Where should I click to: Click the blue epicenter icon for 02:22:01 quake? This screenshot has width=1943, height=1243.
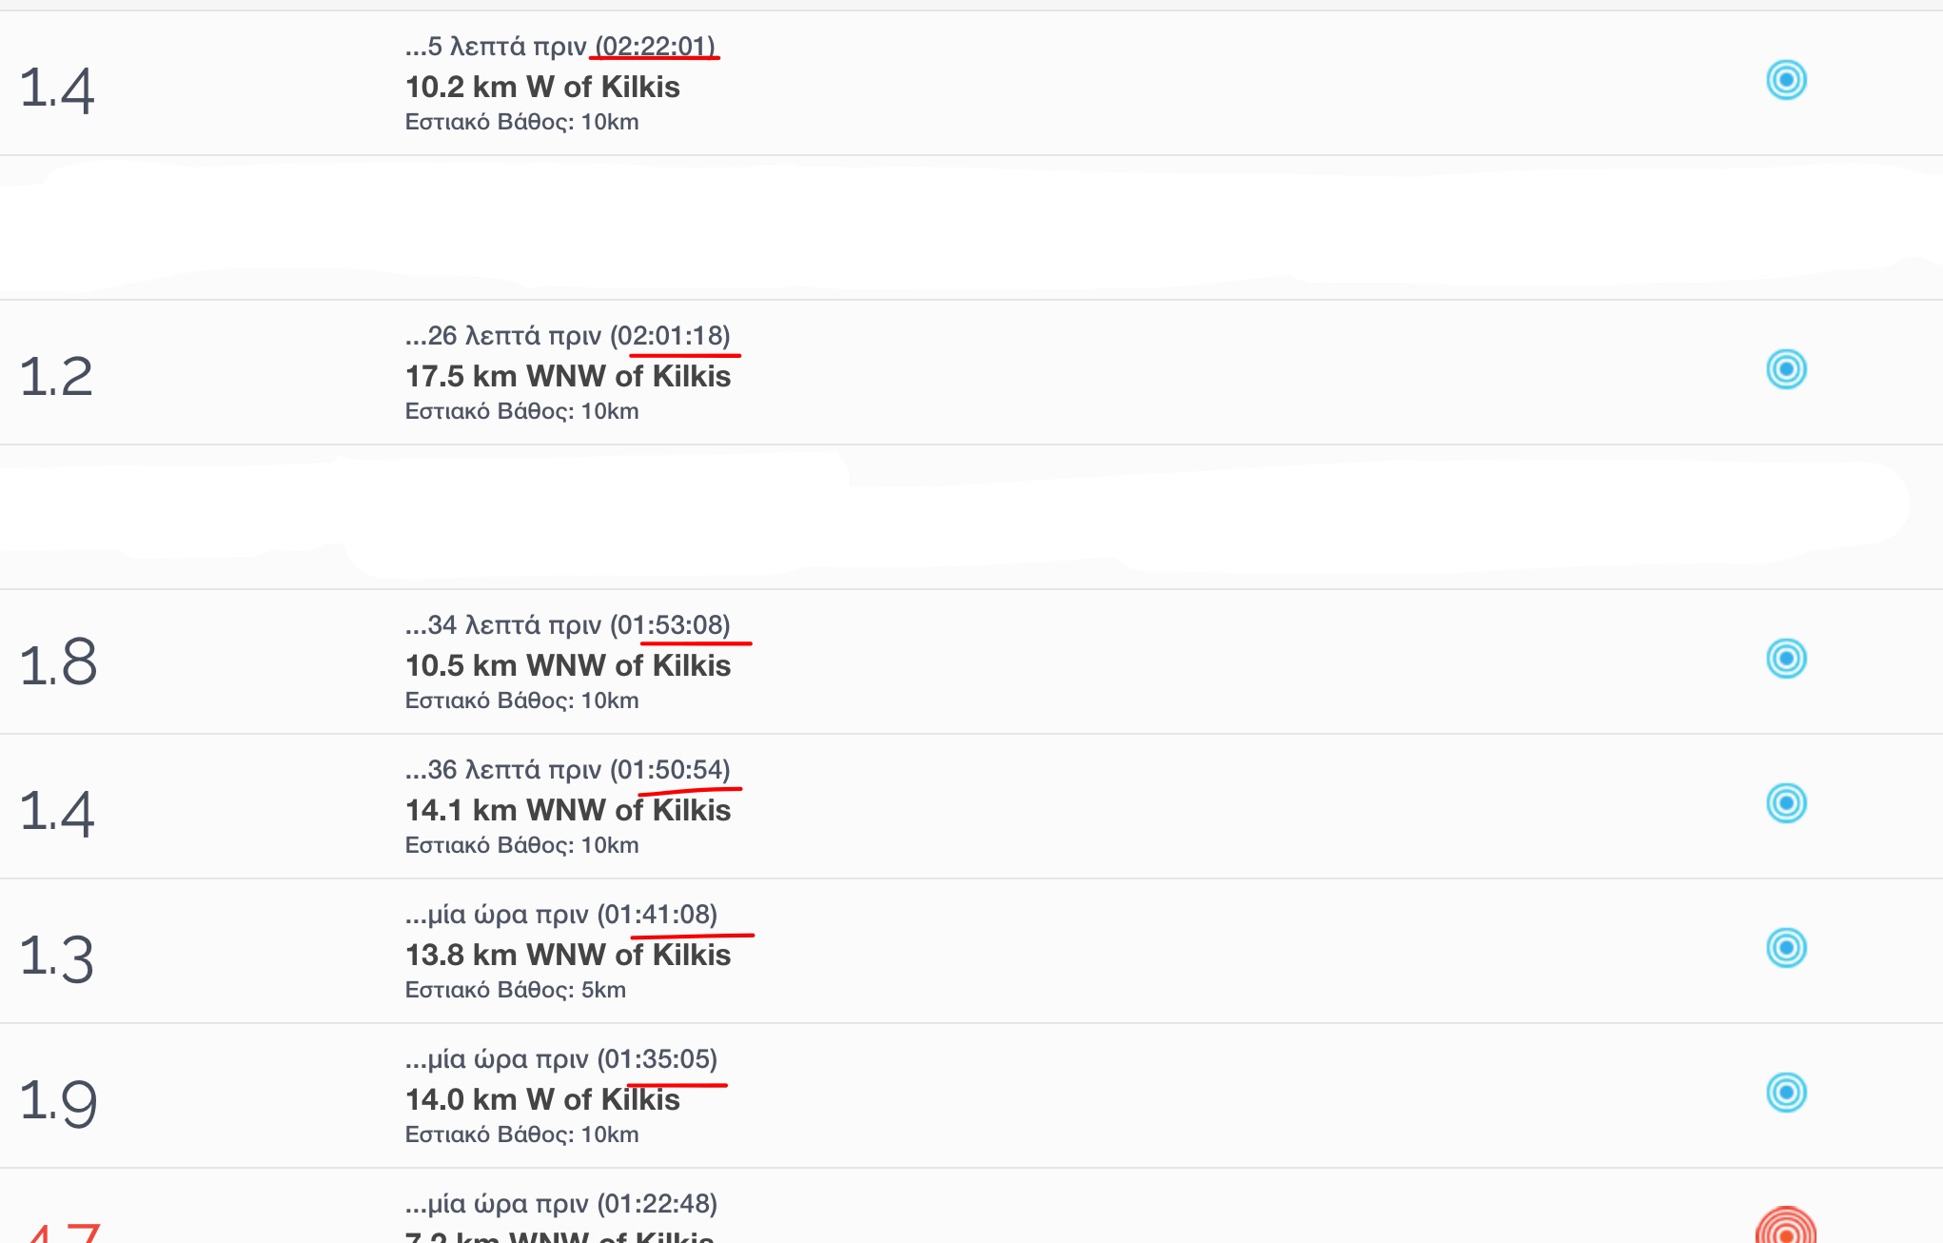1786,80
